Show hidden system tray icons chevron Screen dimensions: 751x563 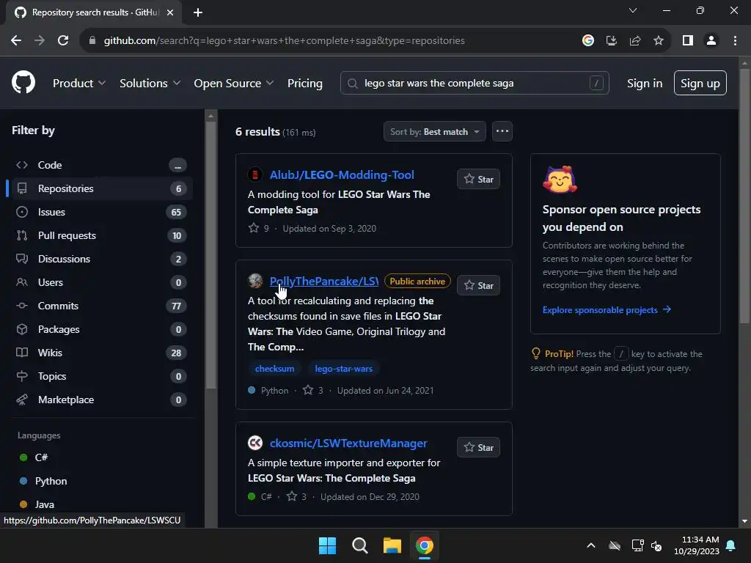[x=591, y=545]
